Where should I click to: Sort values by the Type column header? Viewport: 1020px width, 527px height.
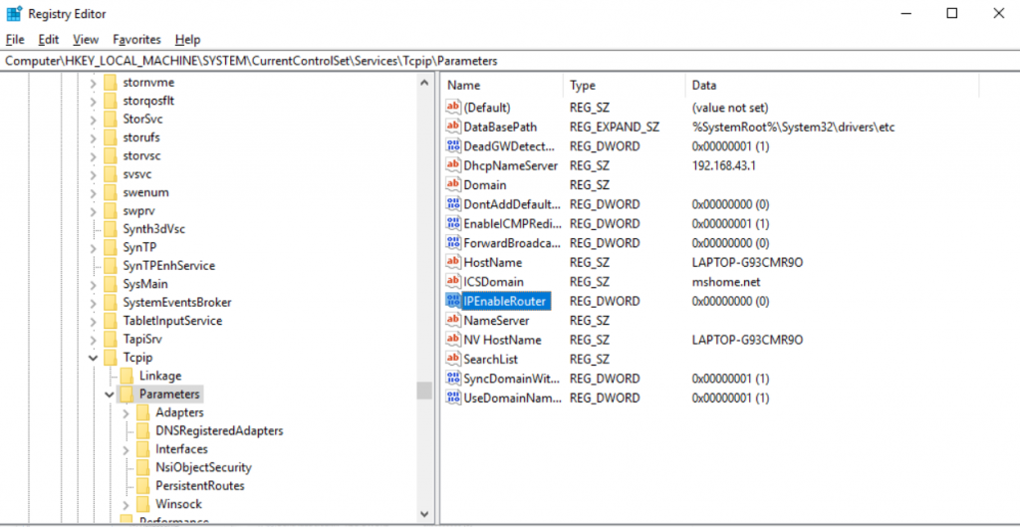tap(624, 86)
